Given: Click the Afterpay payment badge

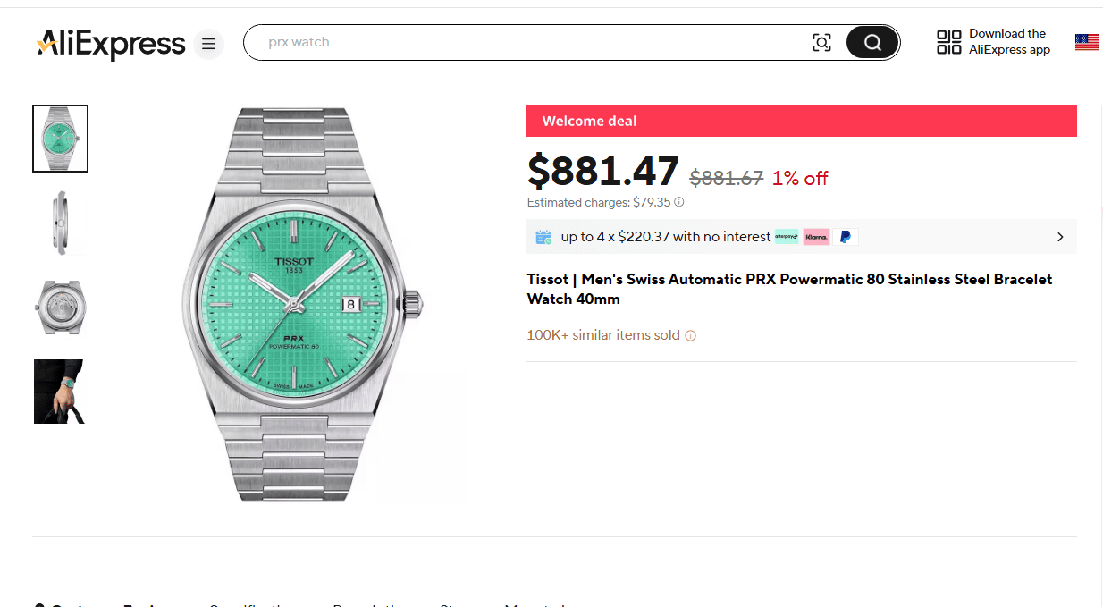Looking at the screenshot, I should pos(787,237).
